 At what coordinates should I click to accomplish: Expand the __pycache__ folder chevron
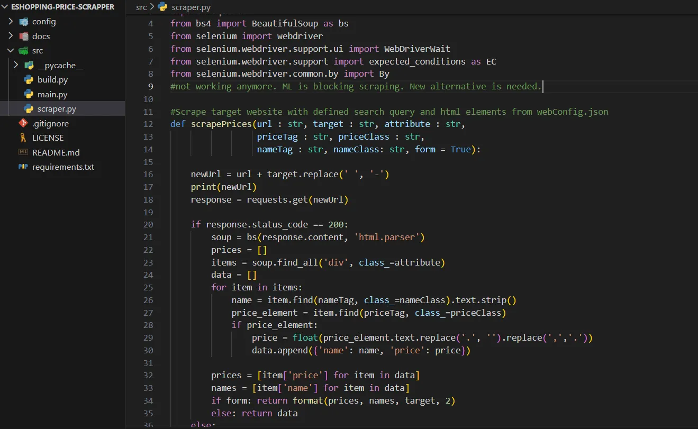16,66
